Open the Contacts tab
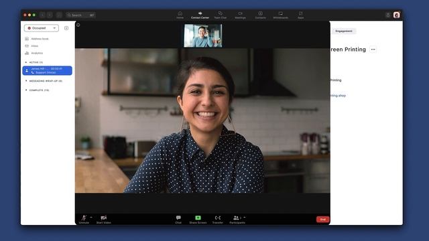This screenshot has width=429, height=241. click(x=261, y=15)
